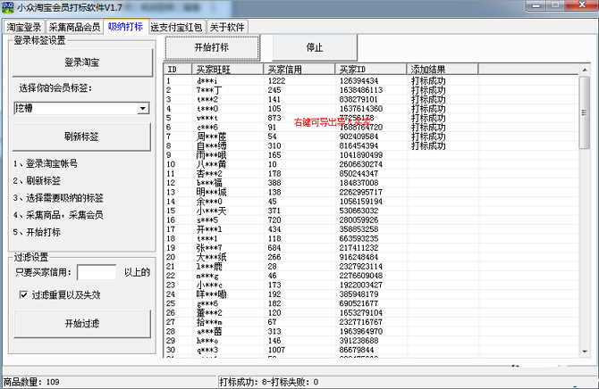Select row with buyer 杏***2

tap(371, 173)
